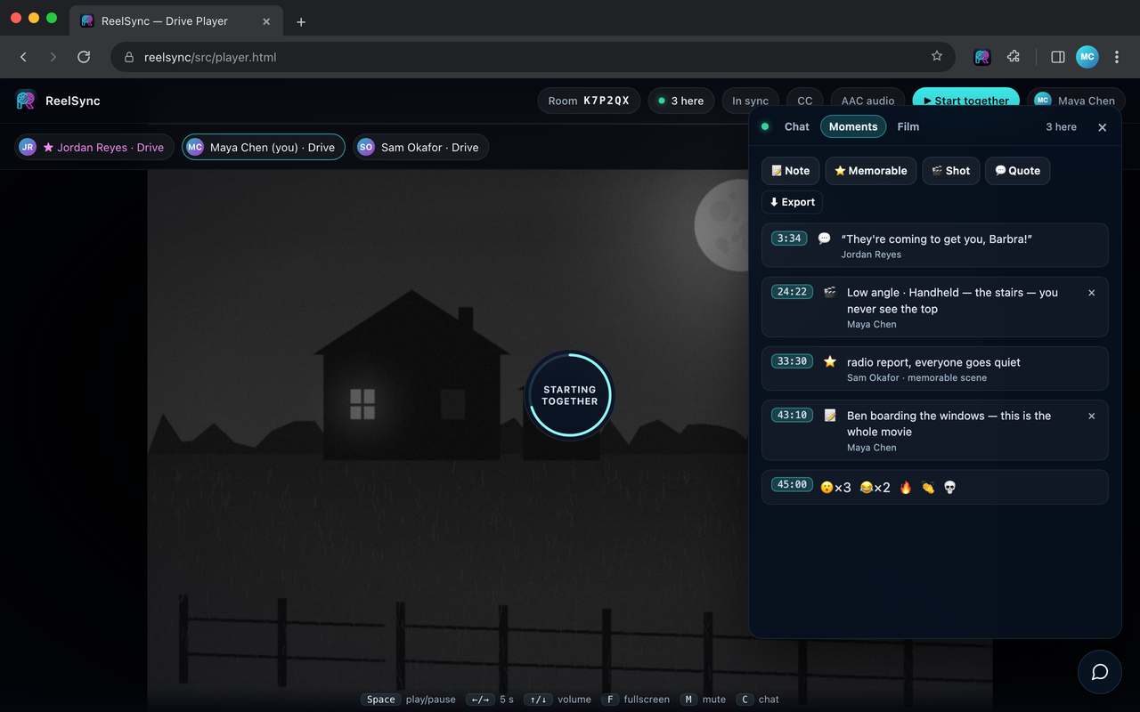Jump to timestamp 24:22
1140x712 pixels.
792,292
